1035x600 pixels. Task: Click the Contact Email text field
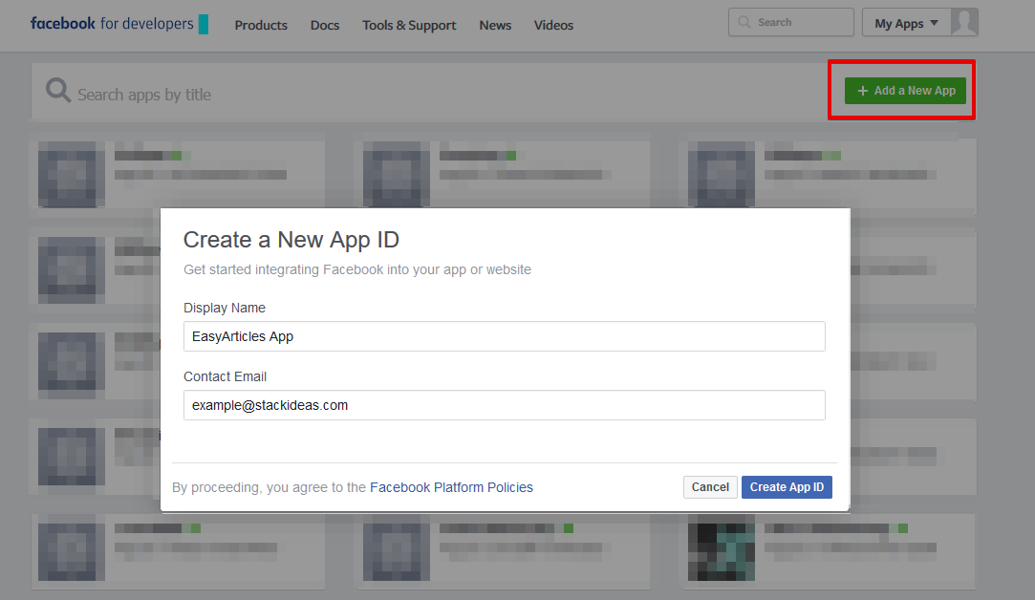[x=505, y=405]
